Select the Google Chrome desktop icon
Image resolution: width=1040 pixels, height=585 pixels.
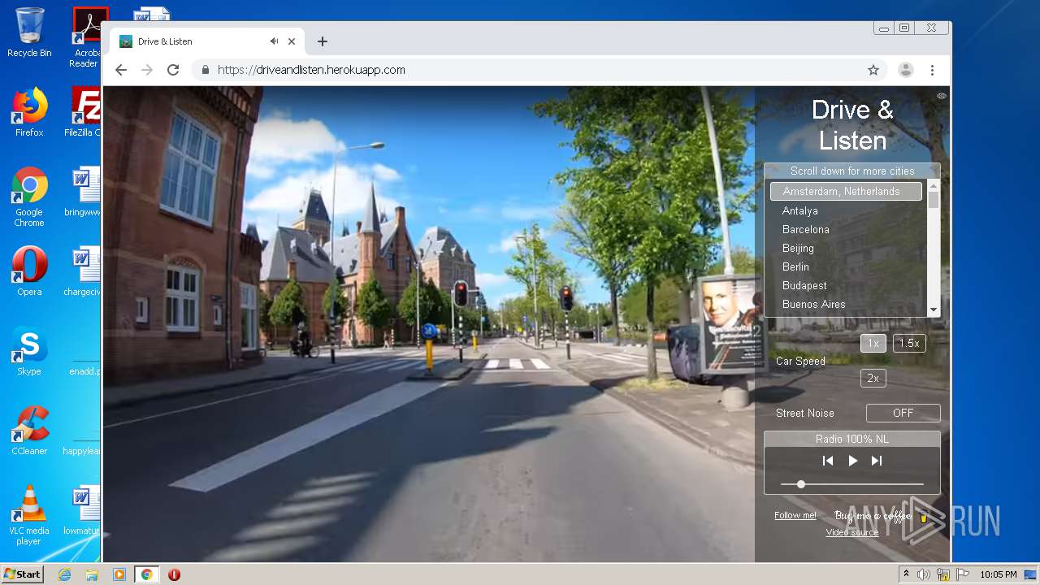tap(29, 197)
